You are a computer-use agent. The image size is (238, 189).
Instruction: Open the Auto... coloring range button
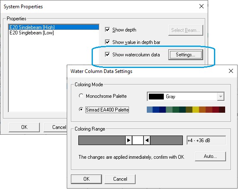point(210,156)
